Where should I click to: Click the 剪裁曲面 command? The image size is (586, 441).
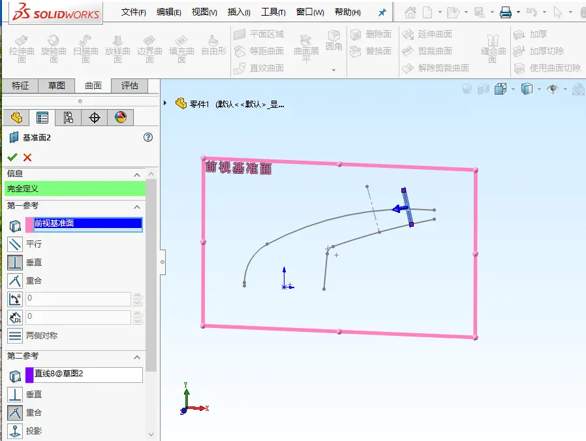coord(427,51)
